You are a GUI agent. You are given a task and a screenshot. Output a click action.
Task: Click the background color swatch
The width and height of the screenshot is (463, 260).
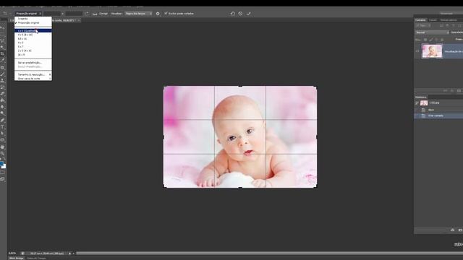[x=4, y=167]
